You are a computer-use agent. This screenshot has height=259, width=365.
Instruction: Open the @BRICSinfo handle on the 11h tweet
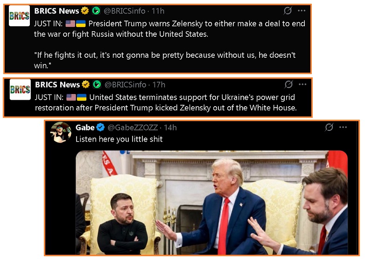click(x=125, y=11)
